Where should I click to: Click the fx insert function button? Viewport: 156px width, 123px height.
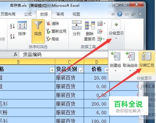[x=16, y=54]
